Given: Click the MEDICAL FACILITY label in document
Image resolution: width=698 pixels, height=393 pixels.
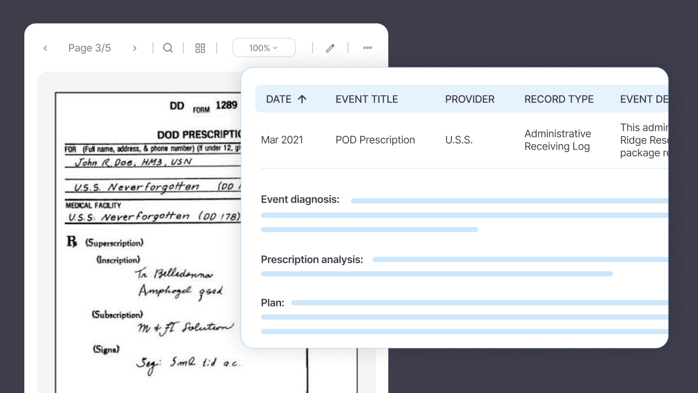Looking at the screenshot, I should [x=93, y=205].
